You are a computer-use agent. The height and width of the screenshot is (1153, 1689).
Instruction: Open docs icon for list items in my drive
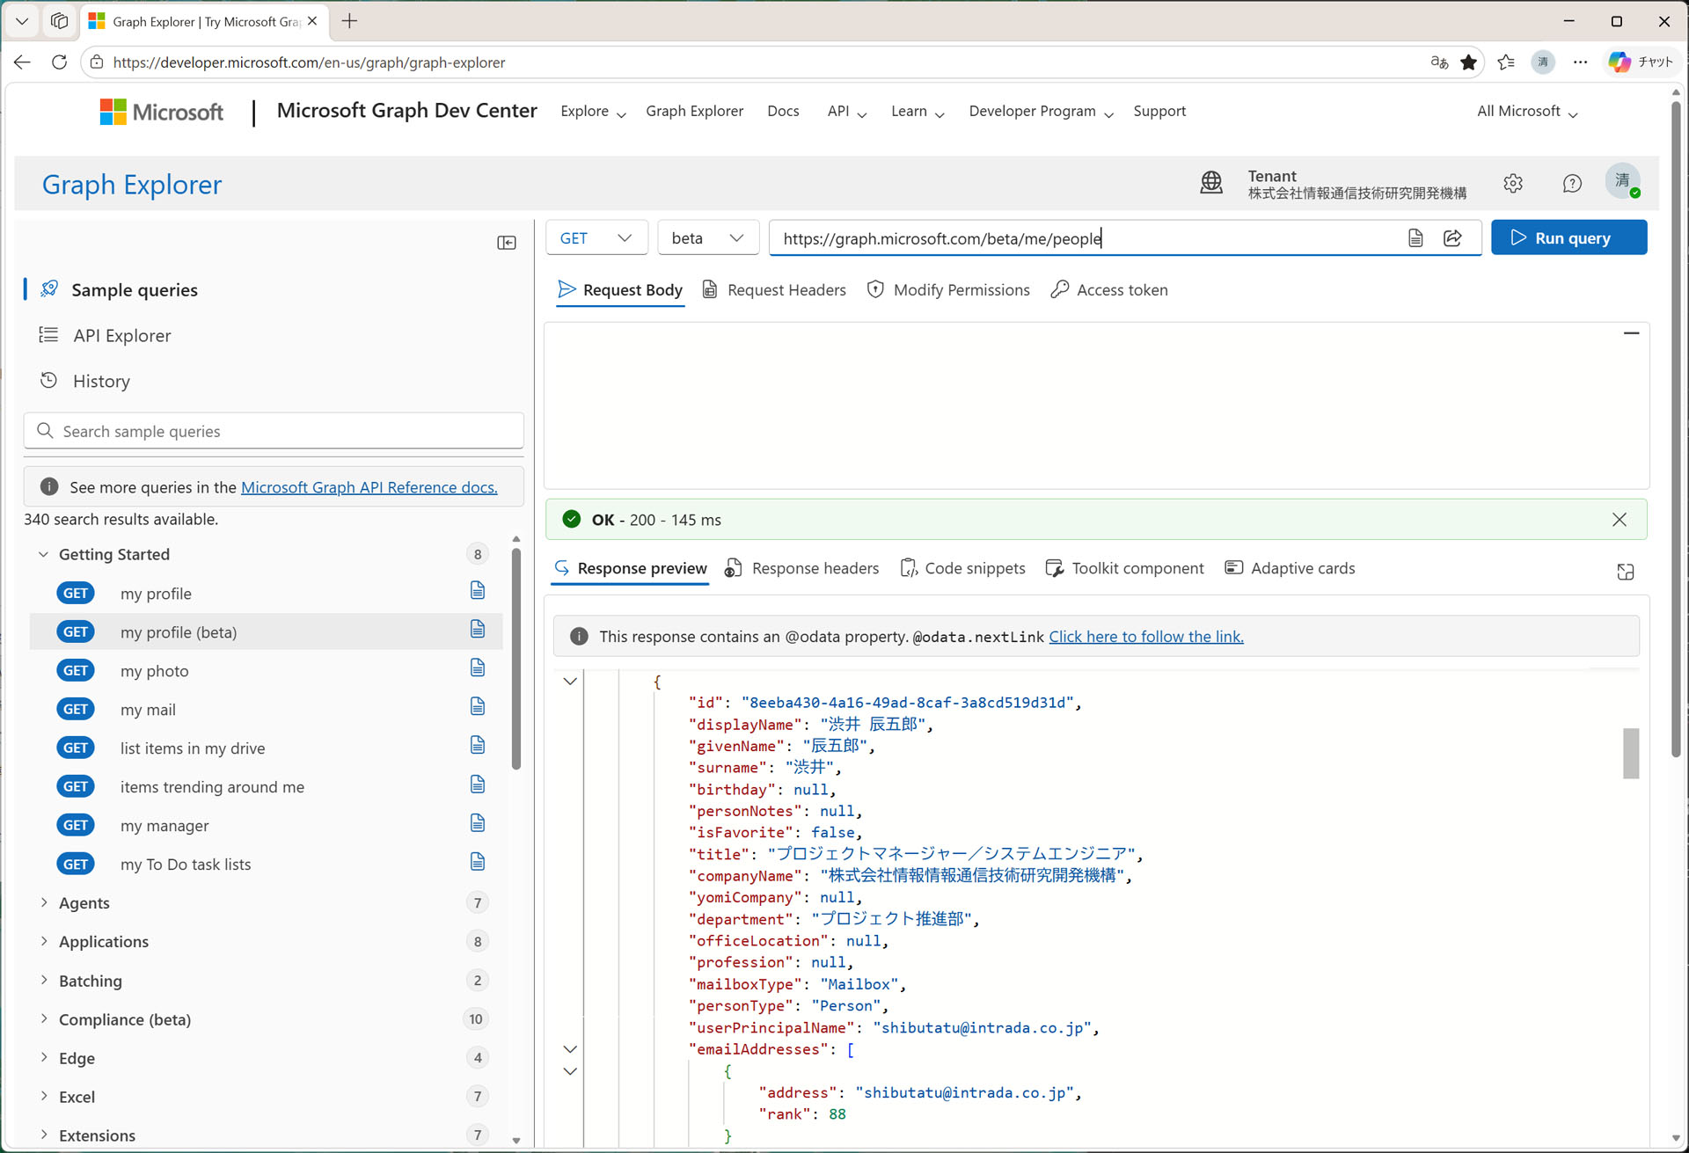coord(478,745)
